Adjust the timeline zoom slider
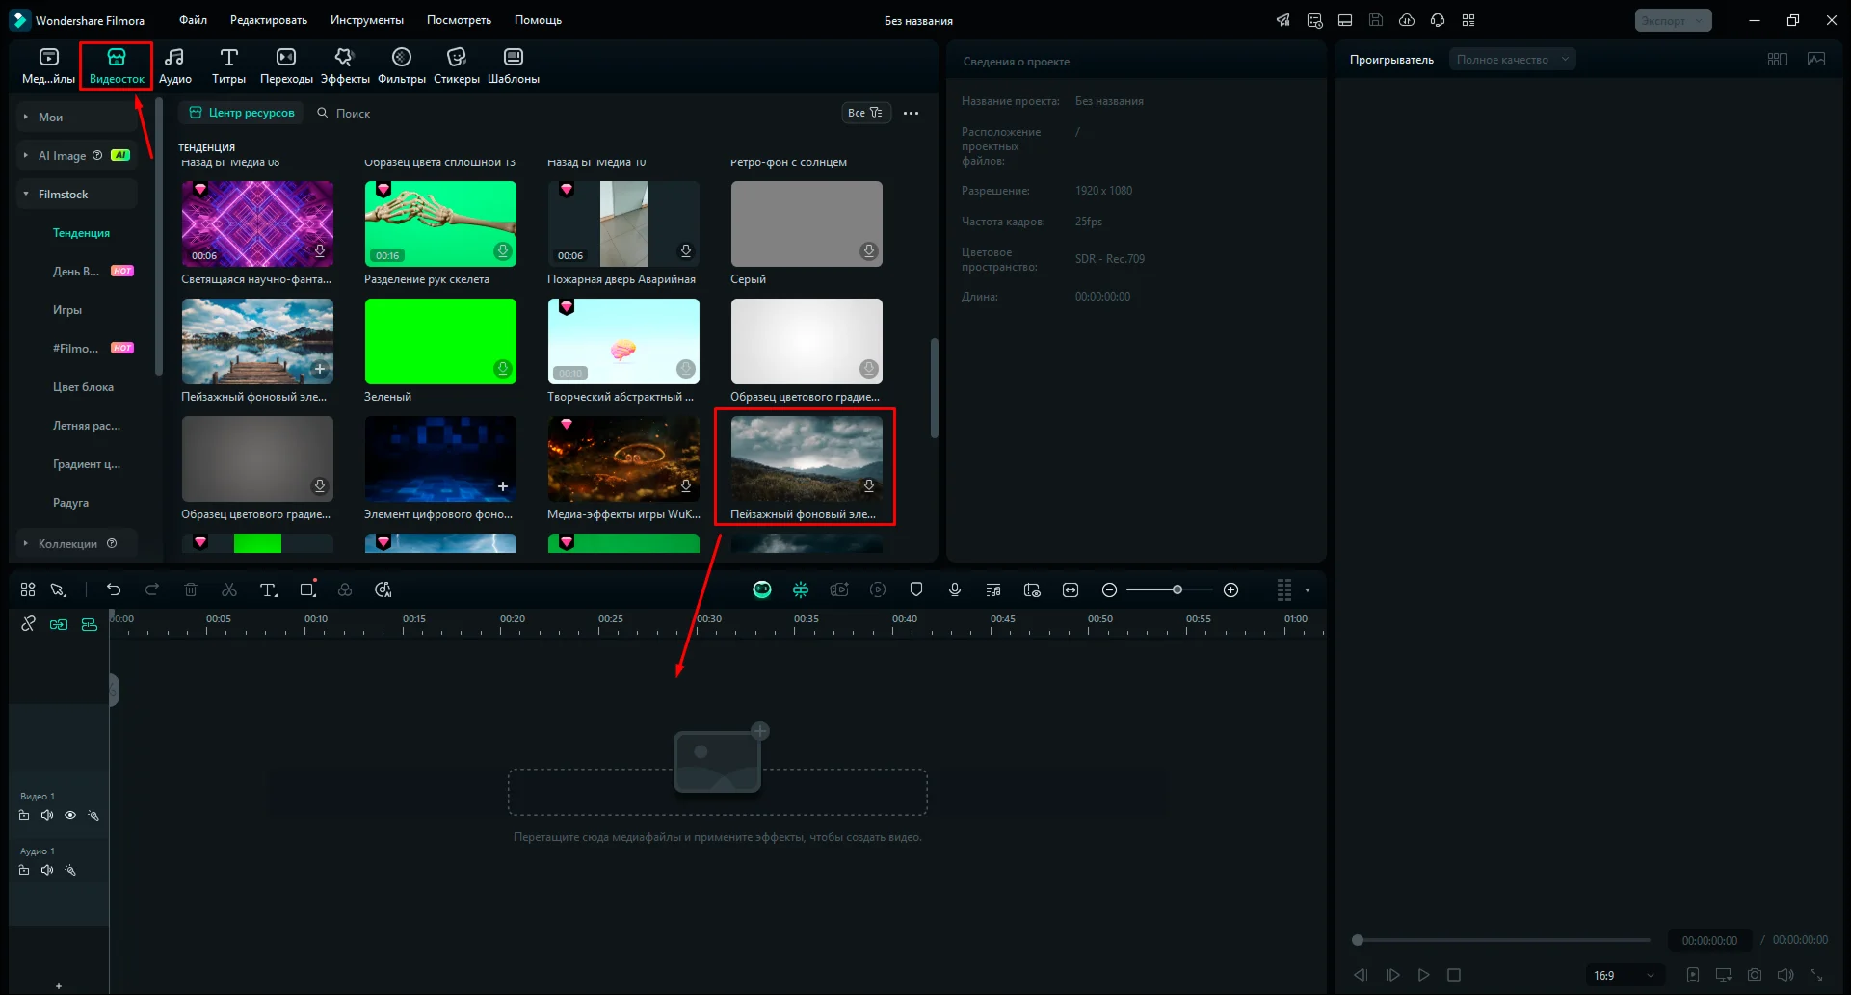 tap(1177, 589)
